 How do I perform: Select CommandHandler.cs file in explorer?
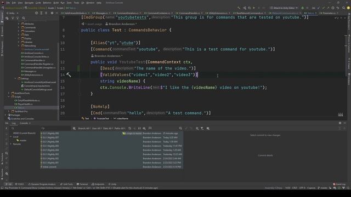click(35, 60)
